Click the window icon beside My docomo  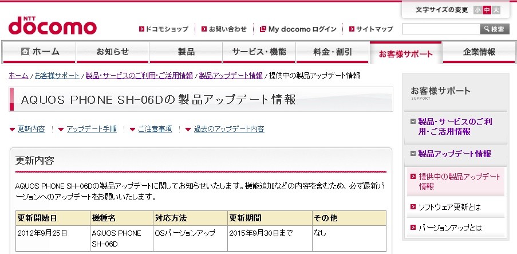pyautogui.click(x=263, y=29)
